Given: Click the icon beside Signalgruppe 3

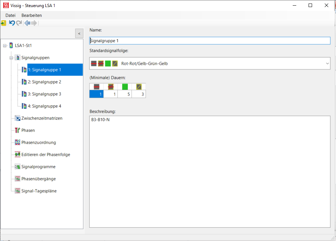Looking at the screenshot, I should coord(24,94).
